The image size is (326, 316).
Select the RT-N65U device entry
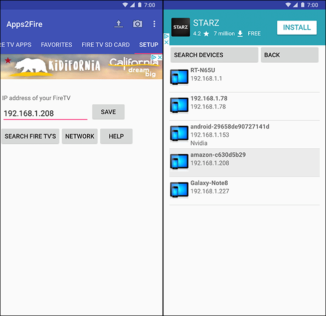pyautogui.click(x=245, y=78)
